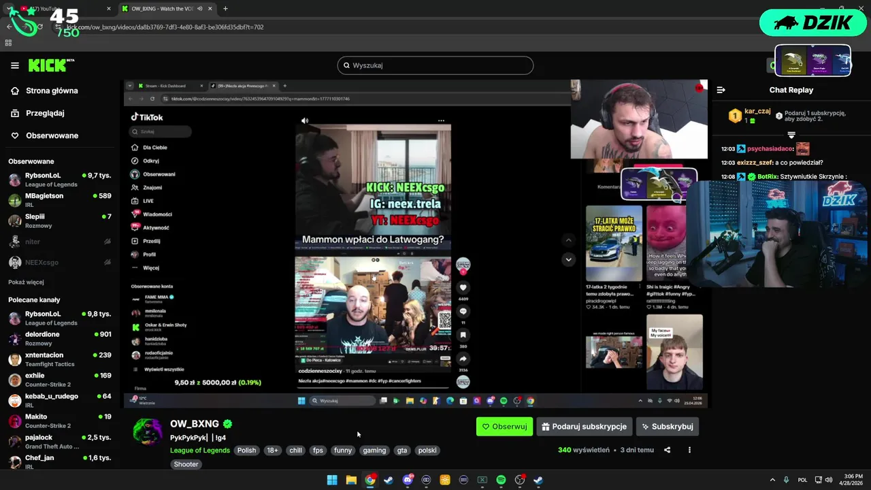Click kar_czaj in gift leaderboard
The width and height of the screenshot is (871, 490).
click(757, 111)
